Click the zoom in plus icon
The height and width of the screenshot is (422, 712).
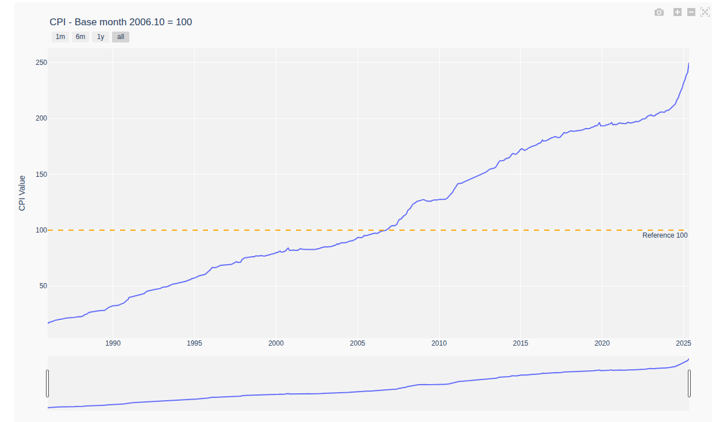coord(678,12)
